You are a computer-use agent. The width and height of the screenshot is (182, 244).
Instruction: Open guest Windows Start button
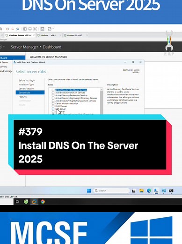89,191
